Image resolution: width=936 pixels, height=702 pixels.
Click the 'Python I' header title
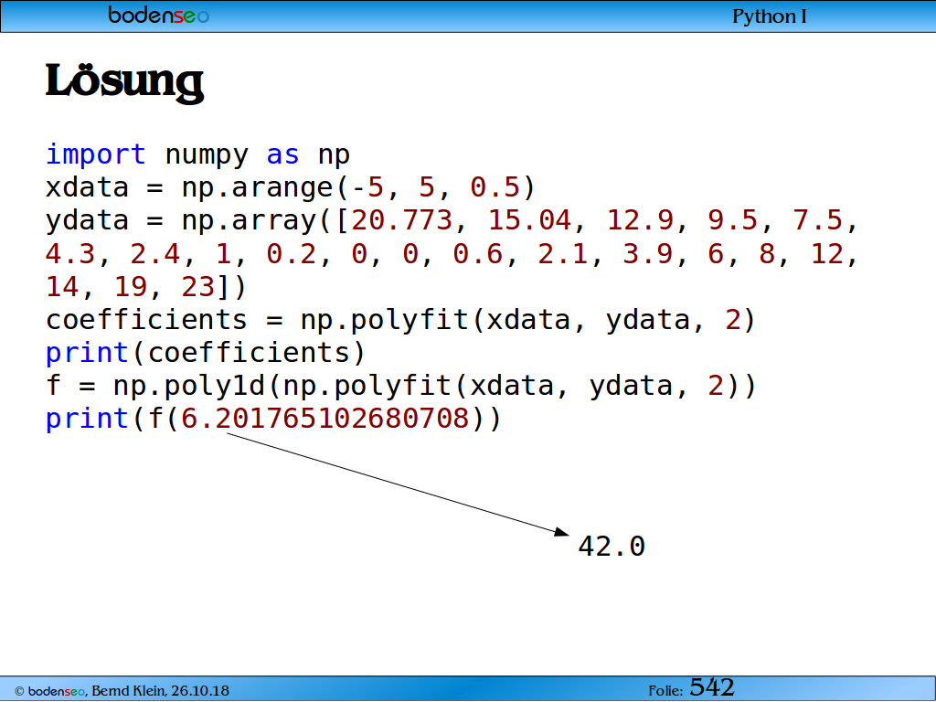(x=769, y=16)
